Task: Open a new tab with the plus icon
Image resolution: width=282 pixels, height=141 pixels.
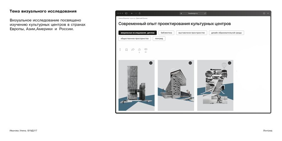Action: [268, 13]
